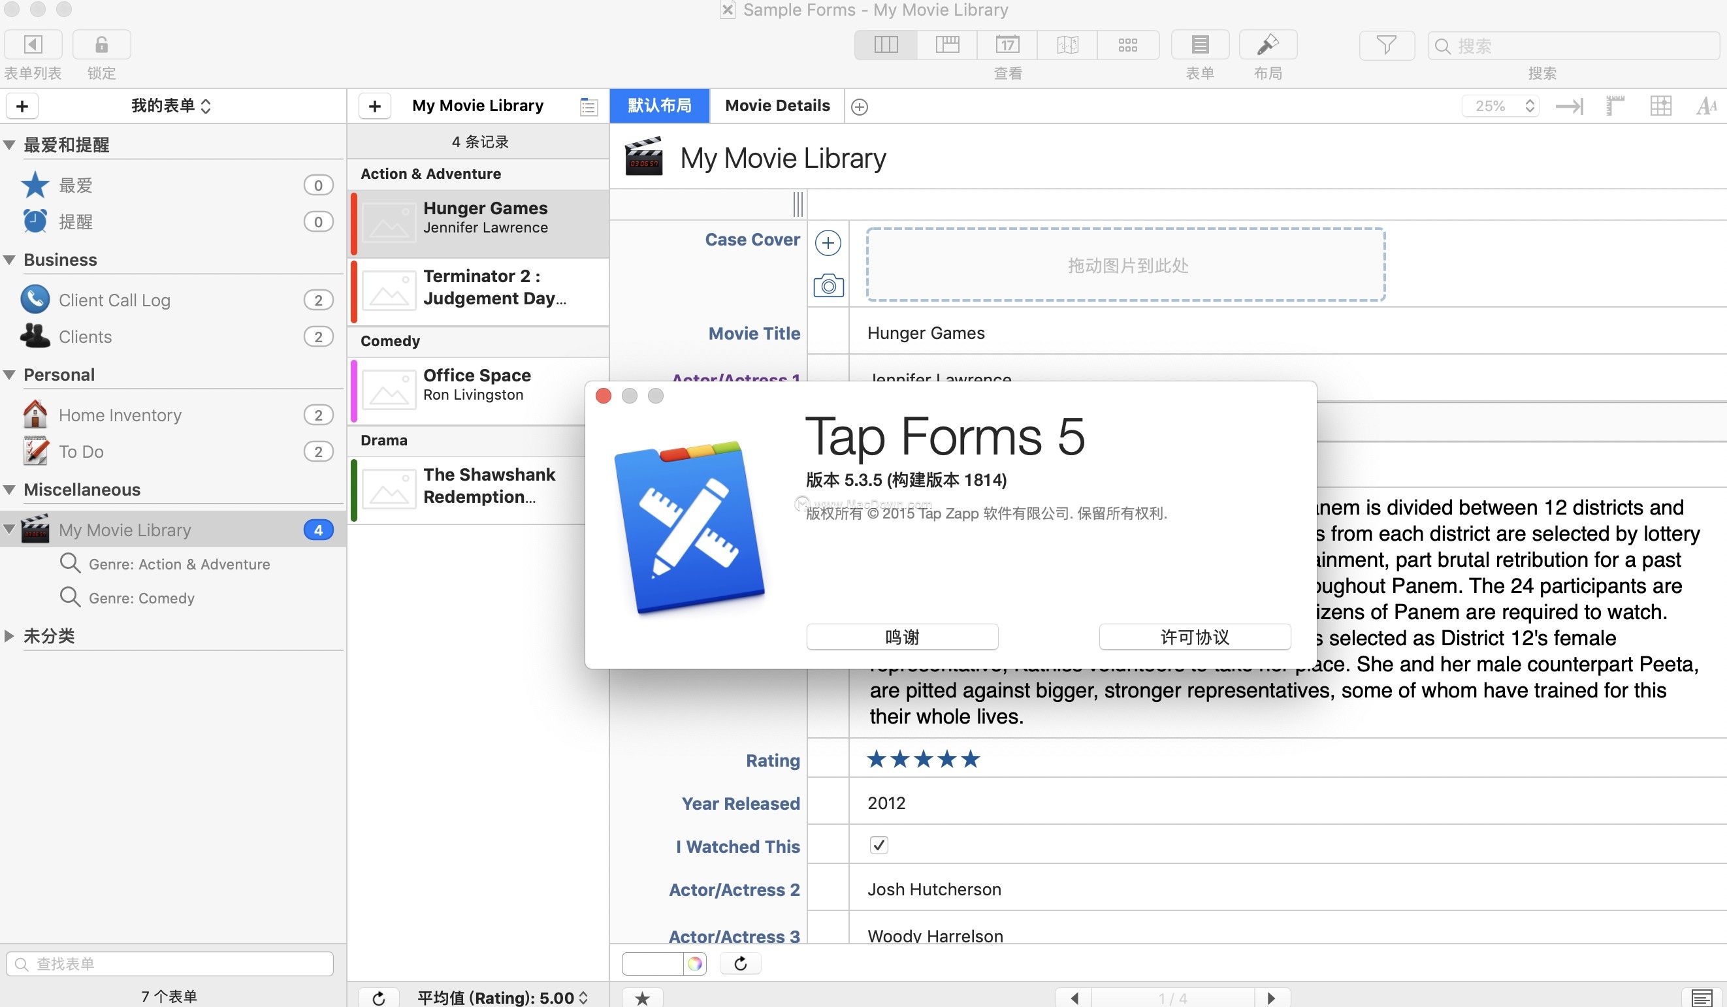Expand the 未分类 section
The image size is (1727, 1007).
(x=10, y=635)
